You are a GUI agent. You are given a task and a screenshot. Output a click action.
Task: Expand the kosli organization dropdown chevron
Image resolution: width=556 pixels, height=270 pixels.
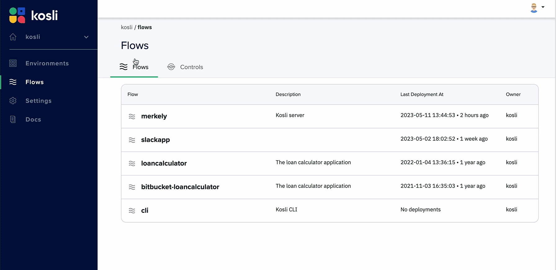point(86,37)
